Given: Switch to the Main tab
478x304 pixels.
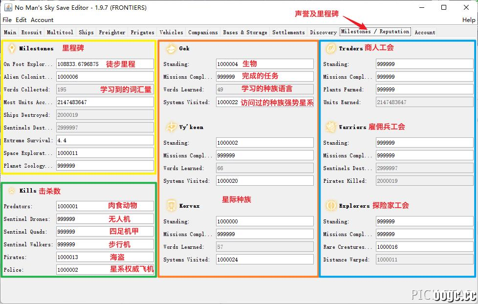Looking at the screenshot, I should (10, 32).
